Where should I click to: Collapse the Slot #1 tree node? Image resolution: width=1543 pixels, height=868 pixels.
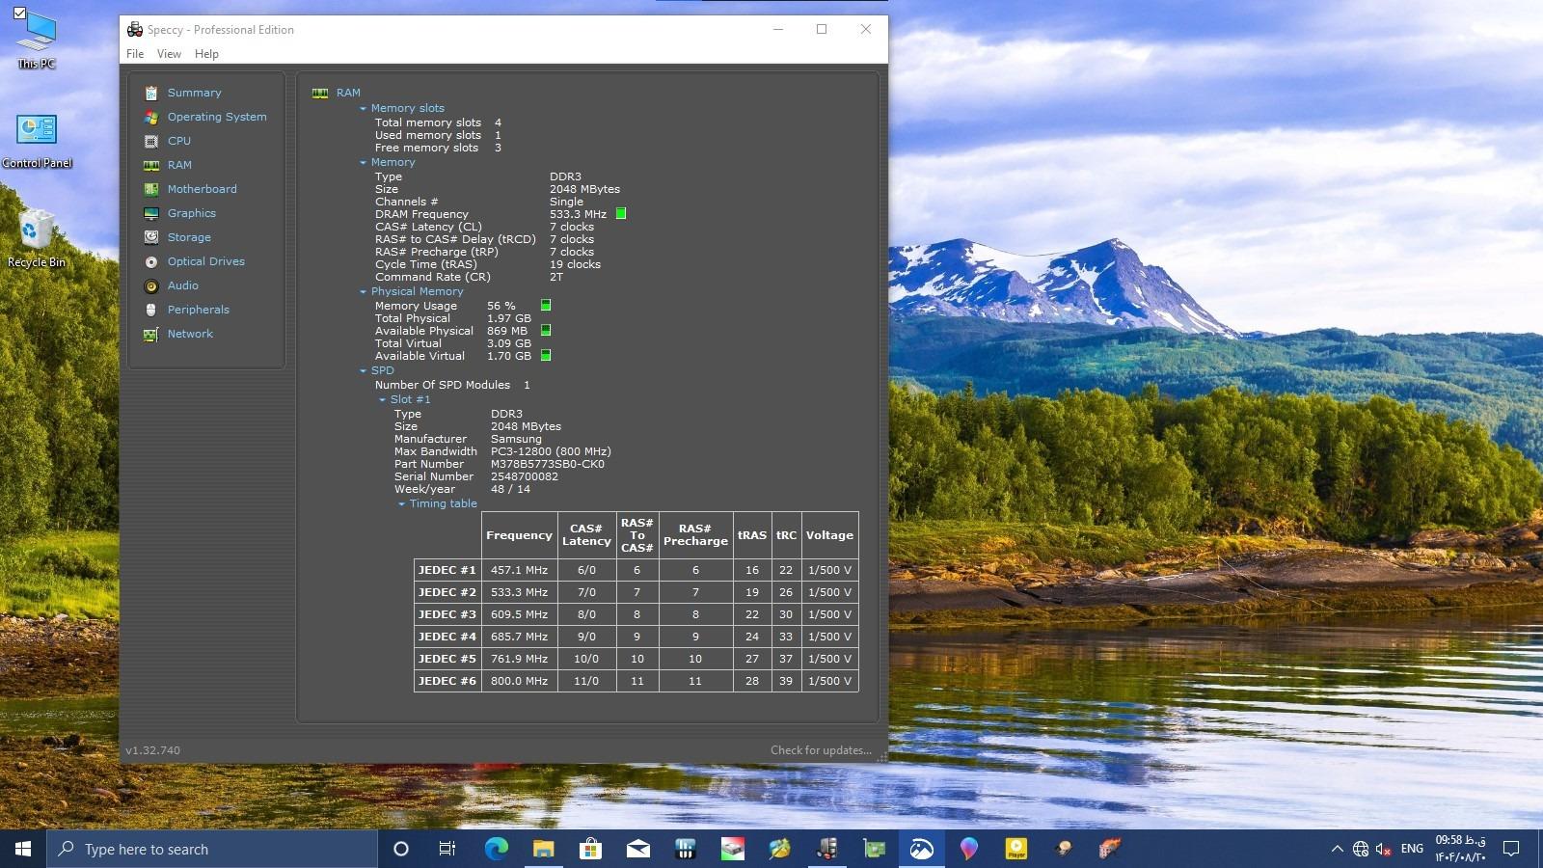383,400
